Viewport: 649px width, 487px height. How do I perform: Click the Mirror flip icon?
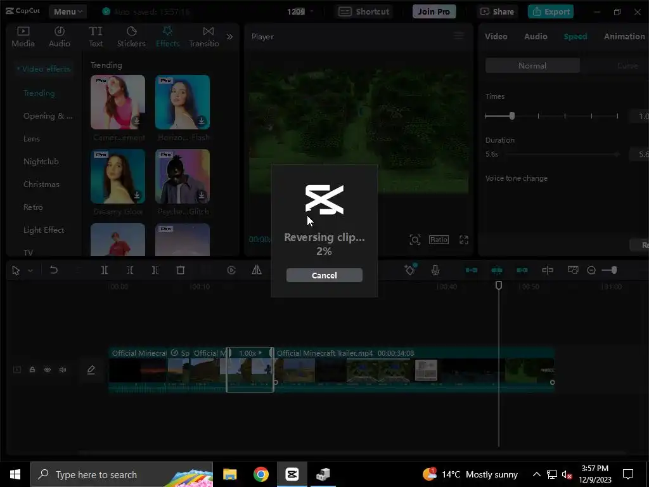257,270
